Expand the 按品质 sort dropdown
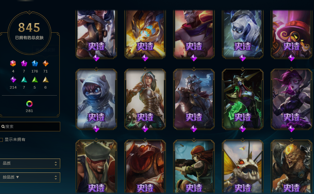 click(x=30, y=178)
